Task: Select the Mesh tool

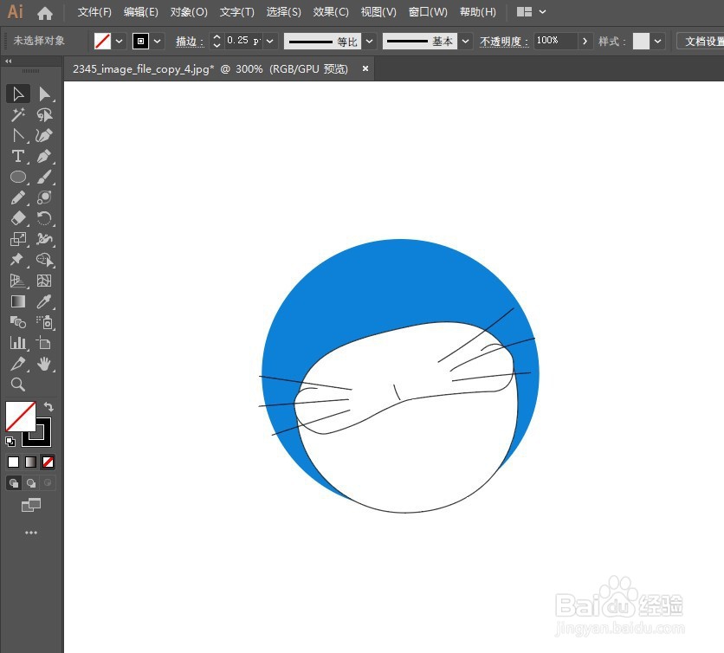Action: tap(44, 281)
